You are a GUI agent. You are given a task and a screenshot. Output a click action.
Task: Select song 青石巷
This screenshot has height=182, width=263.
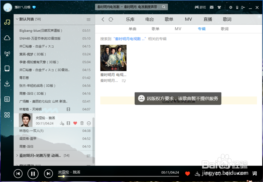point(54,78)
